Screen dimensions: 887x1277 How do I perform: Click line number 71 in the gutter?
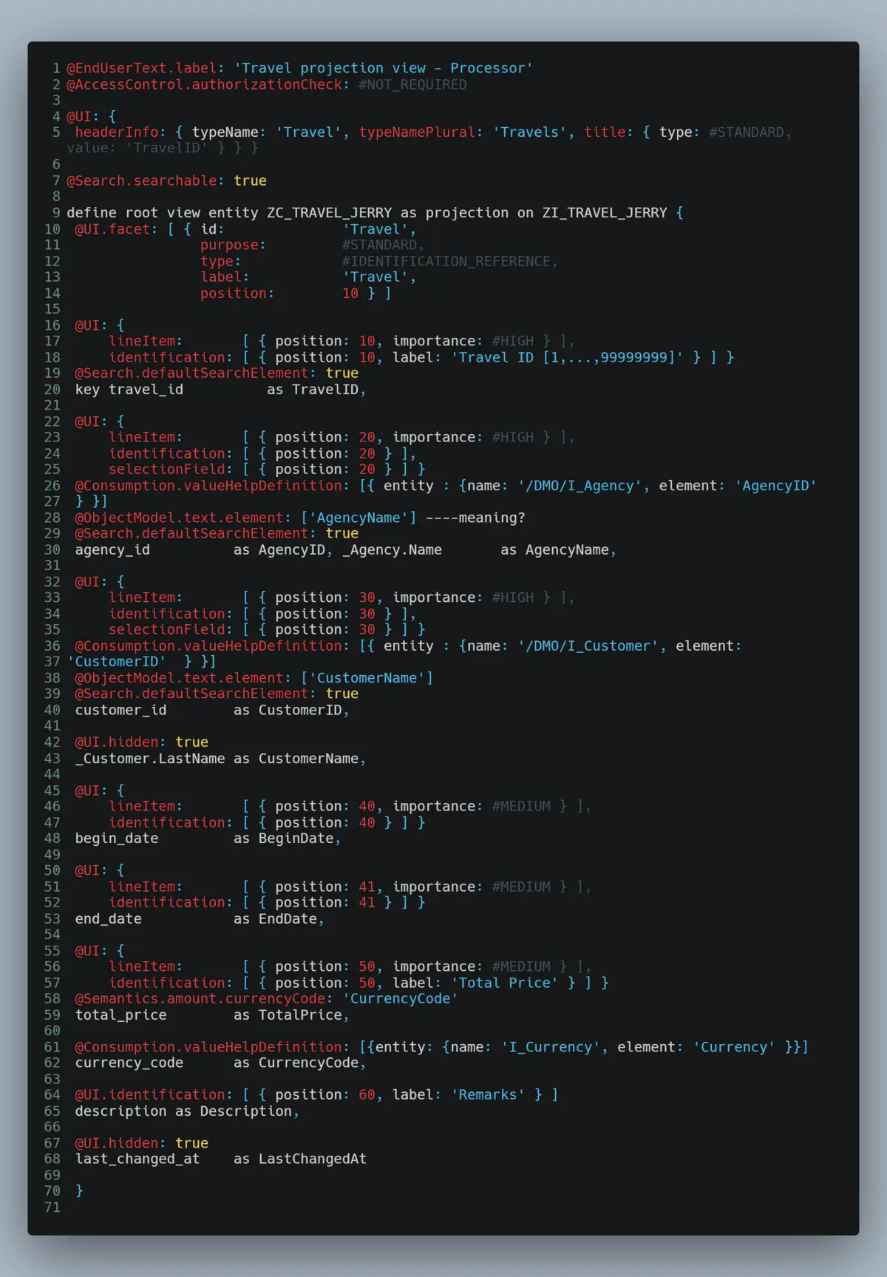(x=52, y=1207)
